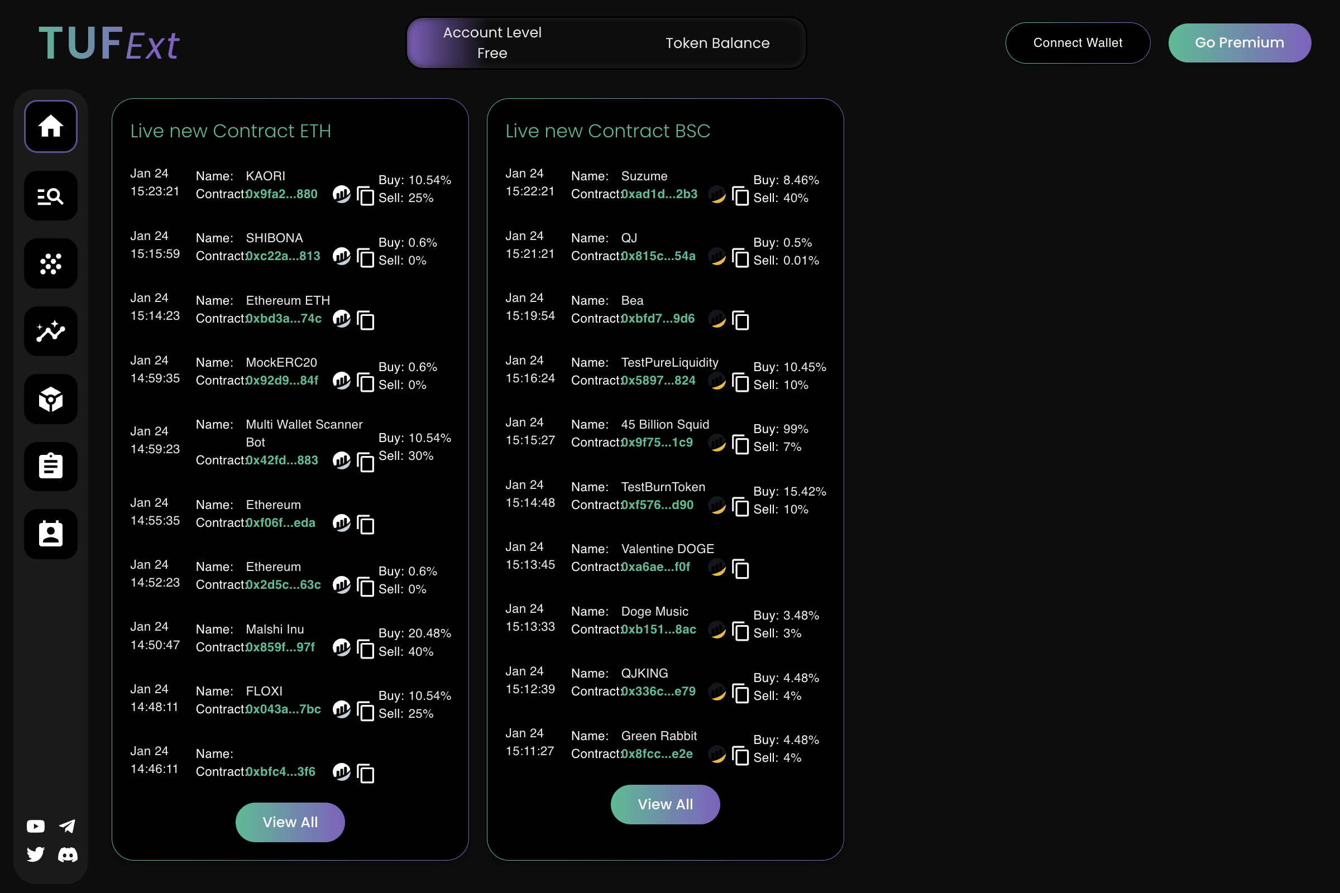Open Malshi Inu contract address 0x859f...97f
Viewport: 1340px width, 893px height.
280,647
